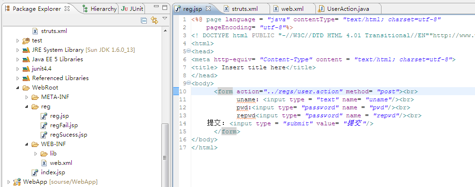Click the WebRoot folder icon

click(x=26, y=88)
